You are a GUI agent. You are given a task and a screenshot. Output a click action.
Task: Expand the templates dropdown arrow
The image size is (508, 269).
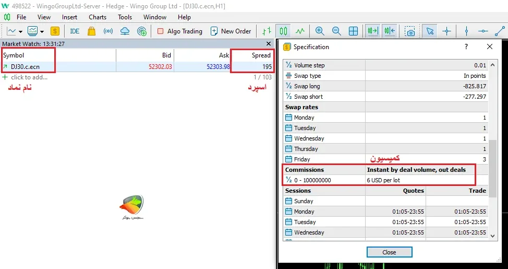coord(42,31)
